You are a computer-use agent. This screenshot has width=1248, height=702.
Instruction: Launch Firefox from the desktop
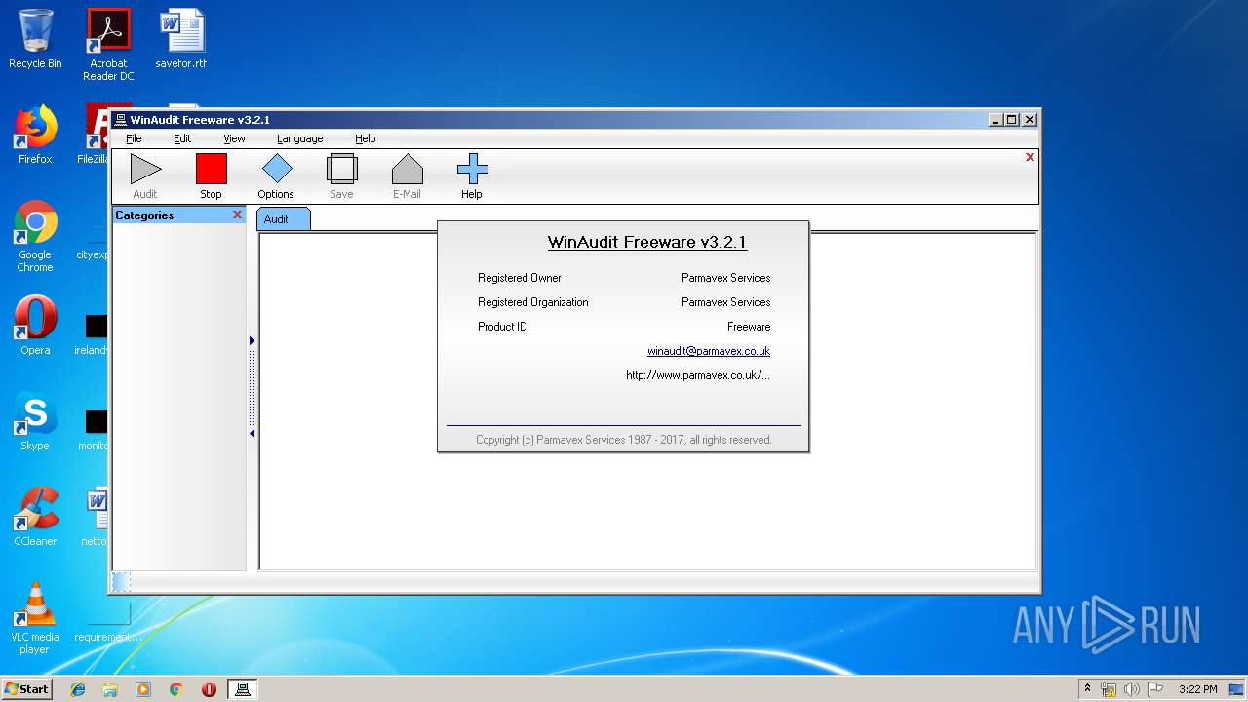35,135
